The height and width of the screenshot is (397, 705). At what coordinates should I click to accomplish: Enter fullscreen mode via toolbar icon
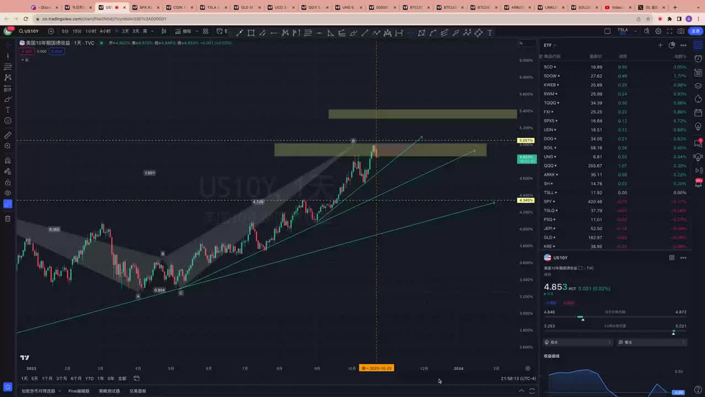pyautogui.click(x=670, y=31)
